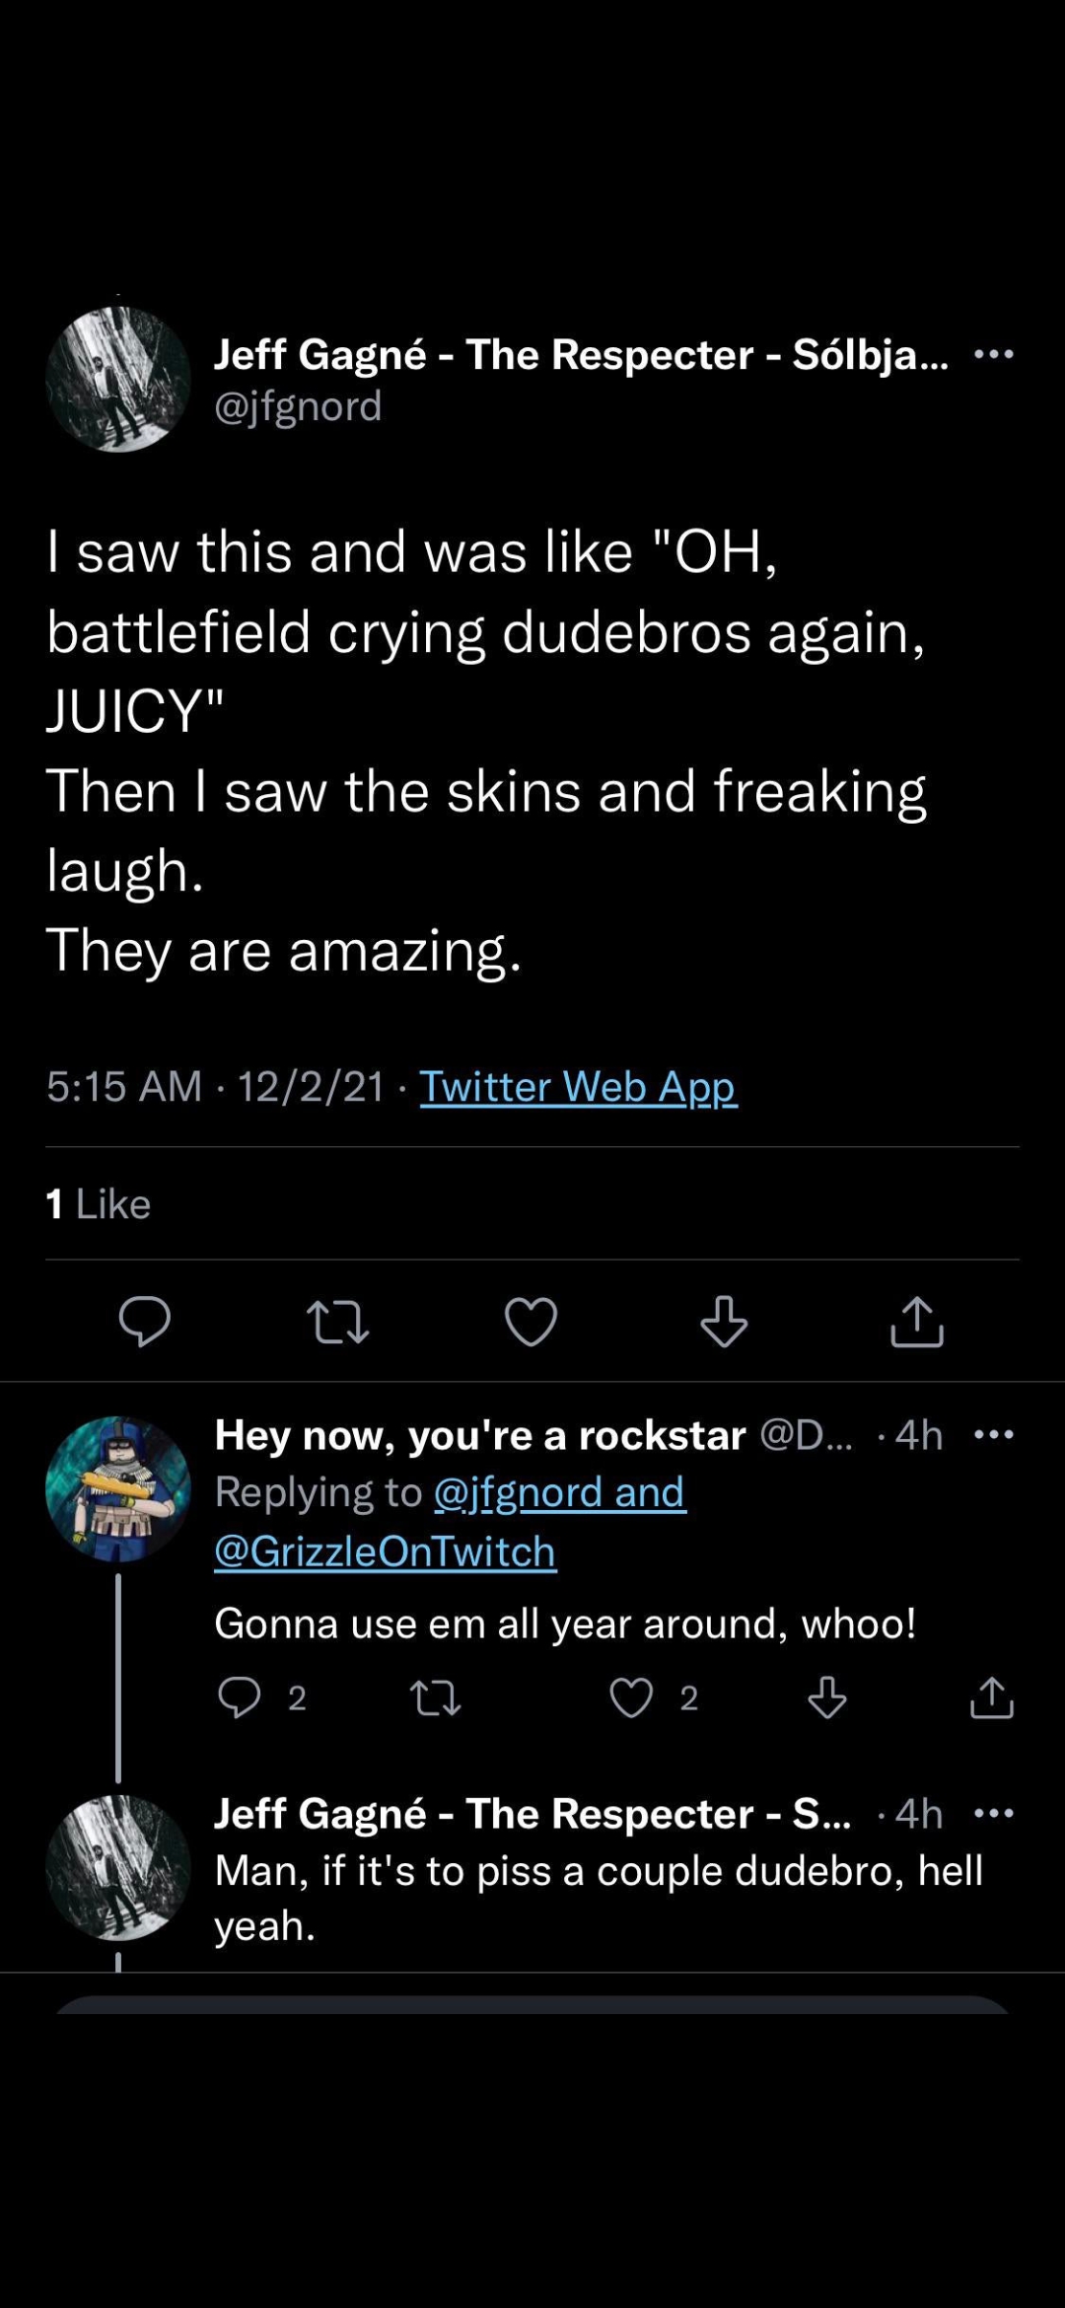Retweet the main tweet about battlefield skins

tap(337, 1321)
